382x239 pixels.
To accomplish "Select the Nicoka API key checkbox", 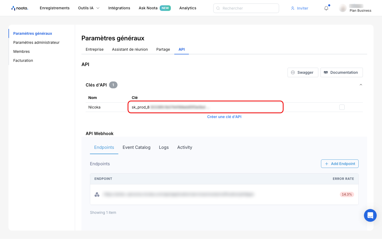I will (x=342, y=107).
